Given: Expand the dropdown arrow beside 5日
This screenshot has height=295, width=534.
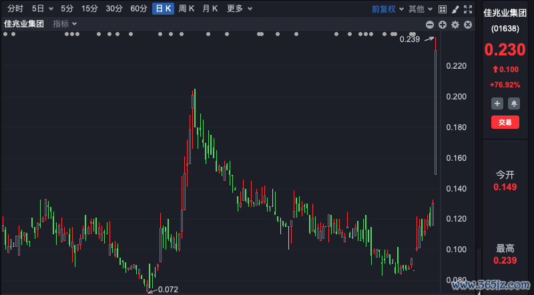Looking at the screenshot, I should click(51, 9).
